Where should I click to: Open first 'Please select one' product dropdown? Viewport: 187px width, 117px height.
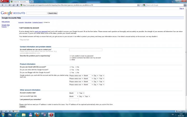tap(76, 76)
